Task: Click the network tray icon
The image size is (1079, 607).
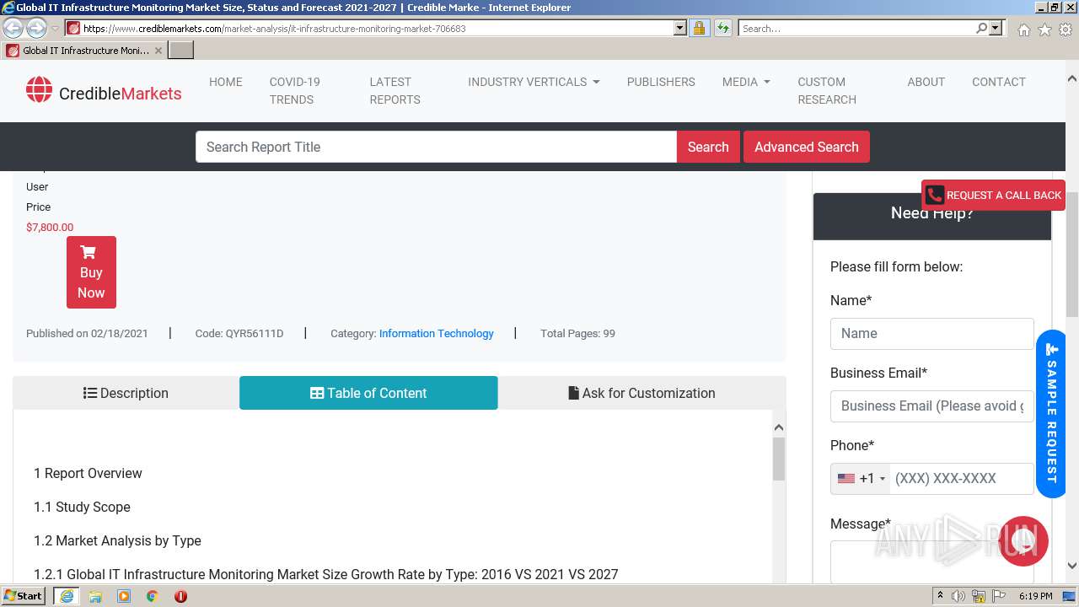Action: click(x=978, y=596)
